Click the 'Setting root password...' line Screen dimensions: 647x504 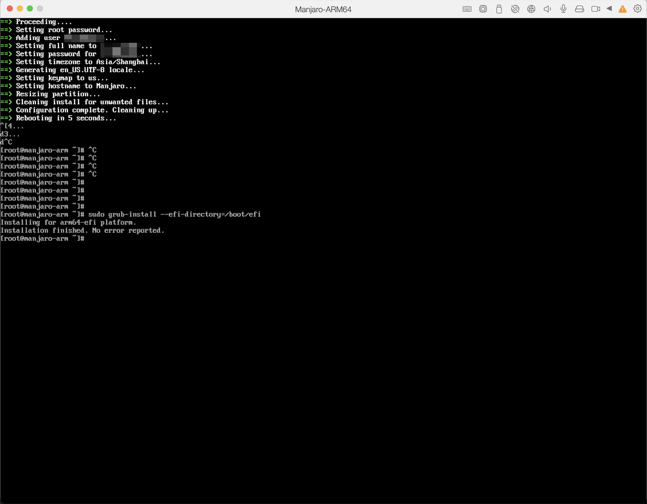pos(56,30)
